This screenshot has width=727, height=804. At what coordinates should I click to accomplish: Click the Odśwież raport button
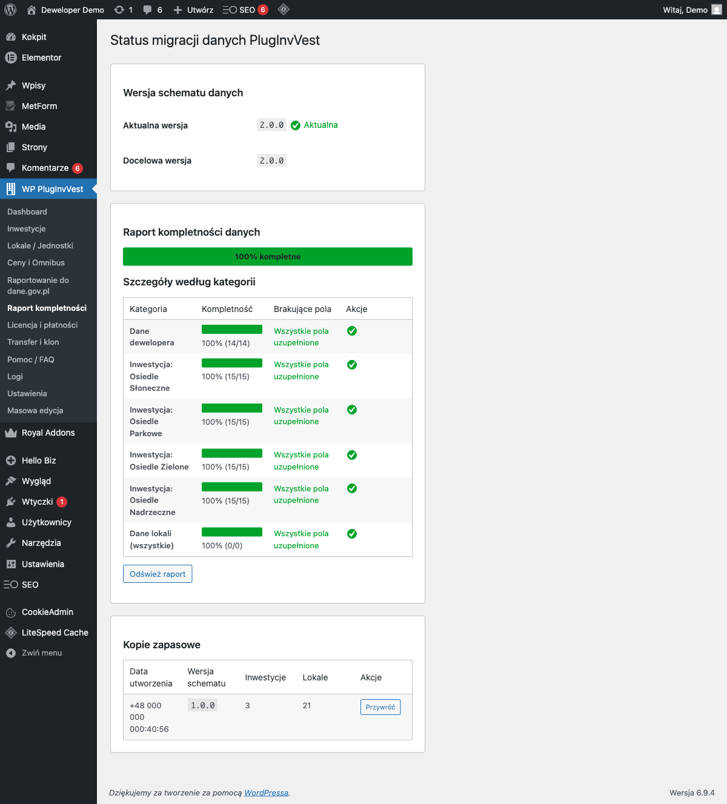click(x=157, y=573)
